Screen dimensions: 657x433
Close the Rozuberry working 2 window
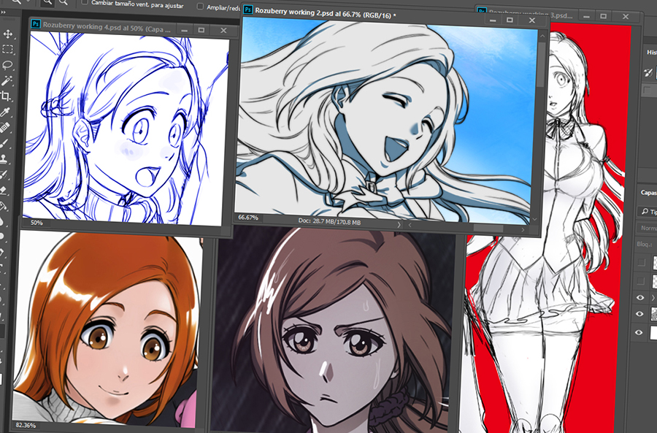point(532,20)
